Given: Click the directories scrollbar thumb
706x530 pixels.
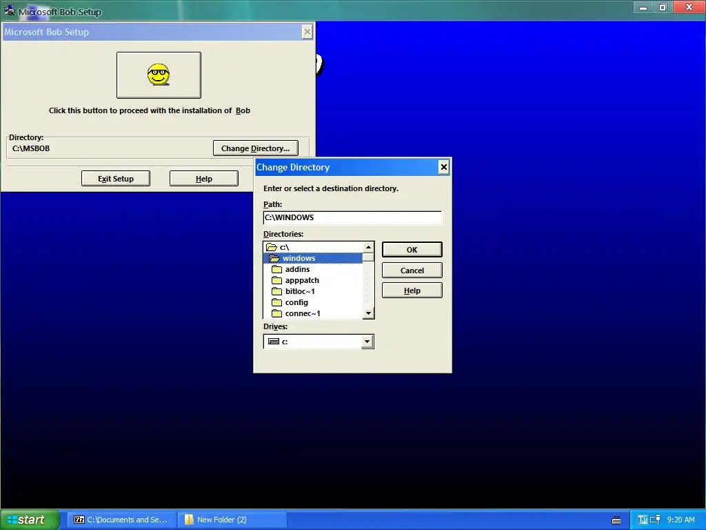Looking at the screenshot, I should (368, 257).
